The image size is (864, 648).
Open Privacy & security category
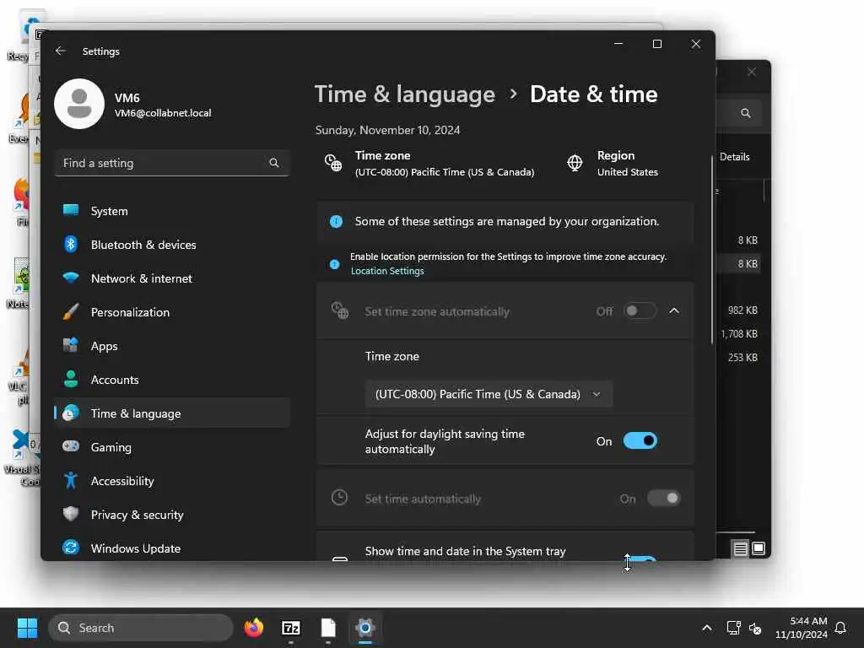pos(172,515)
